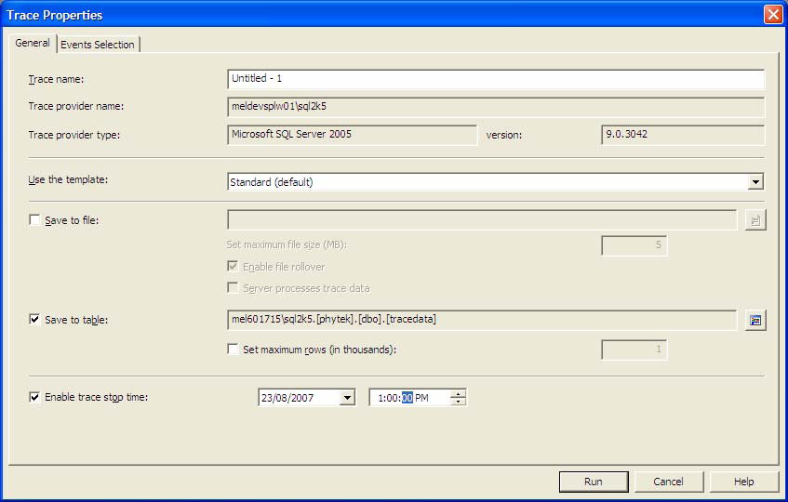
Task: Click the Save to table browse icon
Action: point(755,321)
